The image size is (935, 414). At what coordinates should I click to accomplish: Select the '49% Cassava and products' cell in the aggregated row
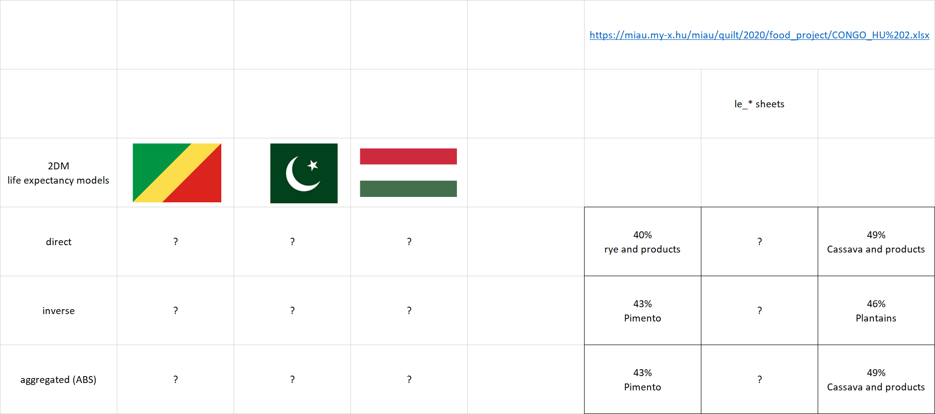point(876,380)
